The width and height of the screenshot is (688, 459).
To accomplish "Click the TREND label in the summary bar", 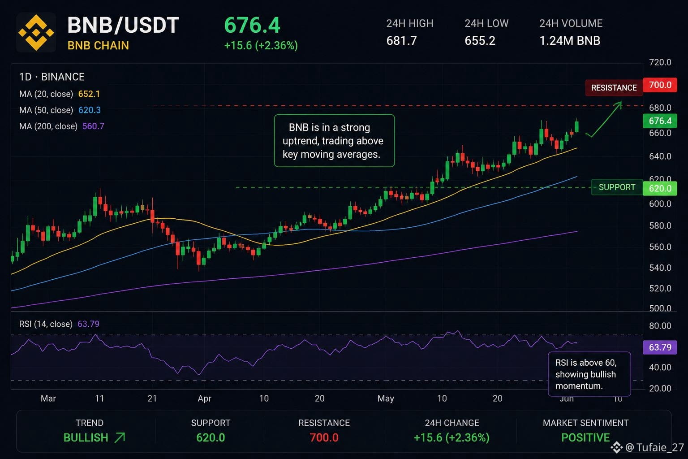I will click(x=90, y=423).
